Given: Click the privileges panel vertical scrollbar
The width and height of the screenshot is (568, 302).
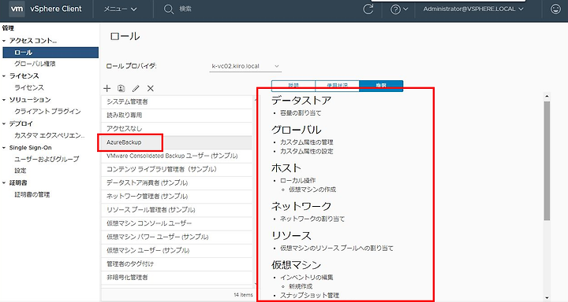Looking at the screenshot, I should click(547, 160).
